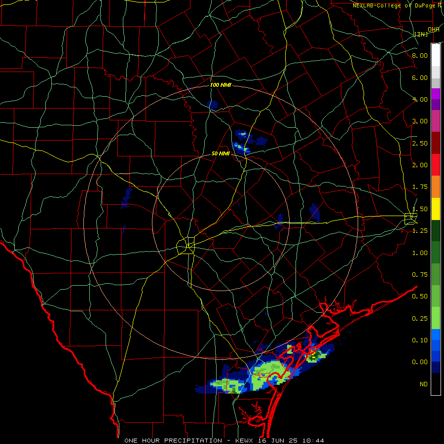Click the yellow highway interchange box at the east edge
The image size is (444, 444).
[x=410, y=219]
